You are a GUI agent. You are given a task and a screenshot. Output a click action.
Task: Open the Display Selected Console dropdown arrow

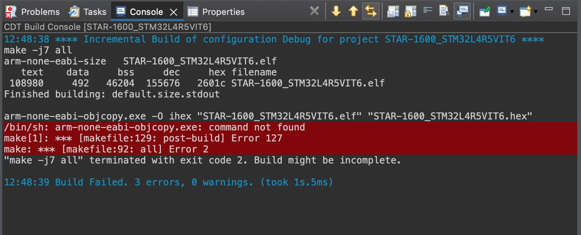pos(512,12)
